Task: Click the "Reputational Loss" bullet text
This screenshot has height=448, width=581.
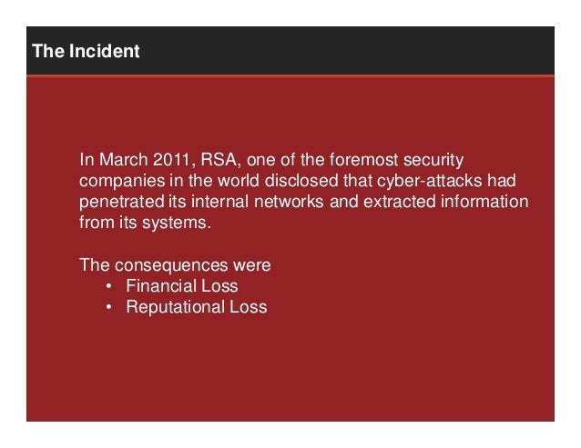Action: click(x=197, y=308)
